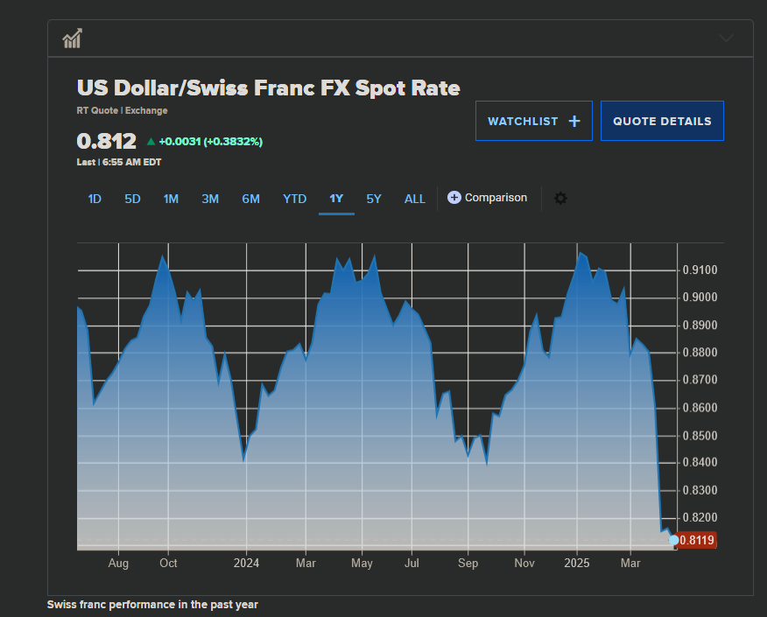Viewport: 767px width, 617px height.
Task: Select the 1D time range
Action: click(95, 199)
